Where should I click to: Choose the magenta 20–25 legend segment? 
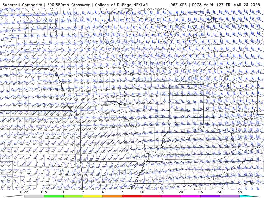[191, 196]
